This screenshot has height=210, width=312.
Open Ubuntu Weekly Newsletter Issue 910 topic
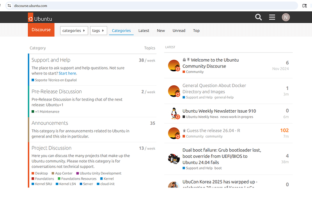(x=219, y=111)
